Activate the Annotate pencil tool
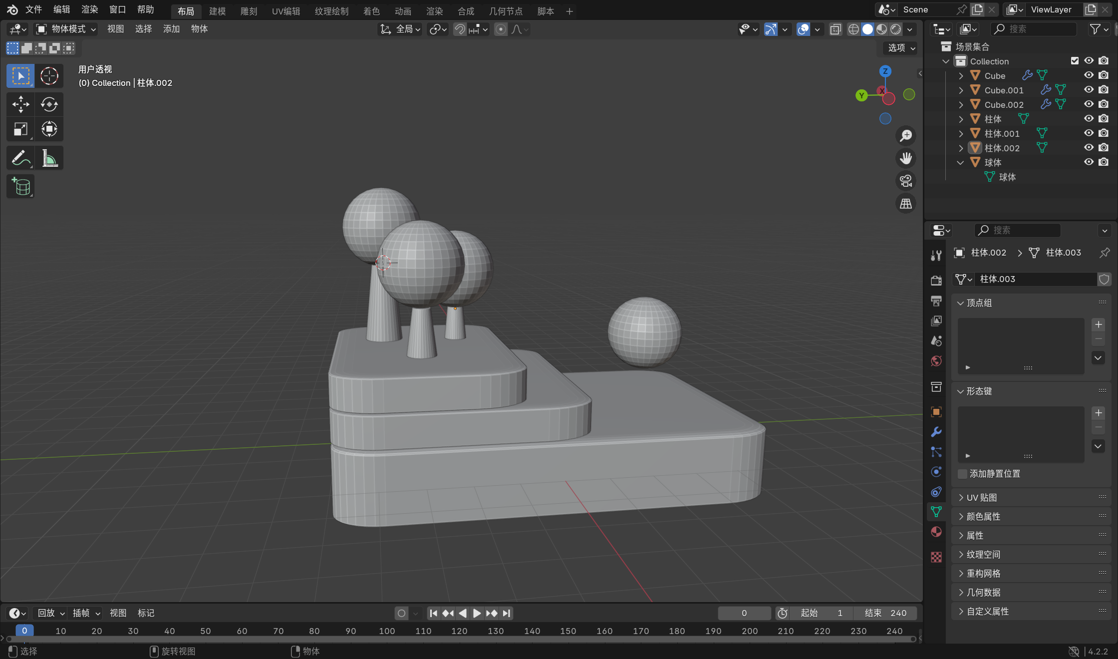The width and height of the screenshot is (1118, 659). (20, 158)
